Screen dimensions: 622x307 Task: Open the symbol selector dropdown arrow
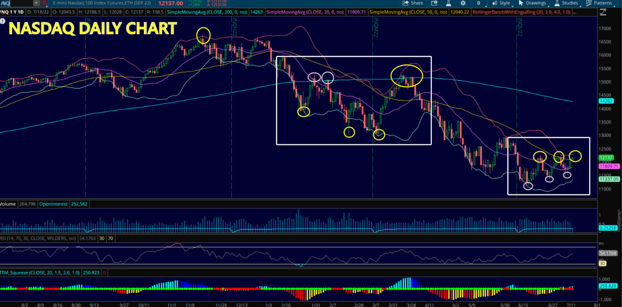click(x=37, y=3)
